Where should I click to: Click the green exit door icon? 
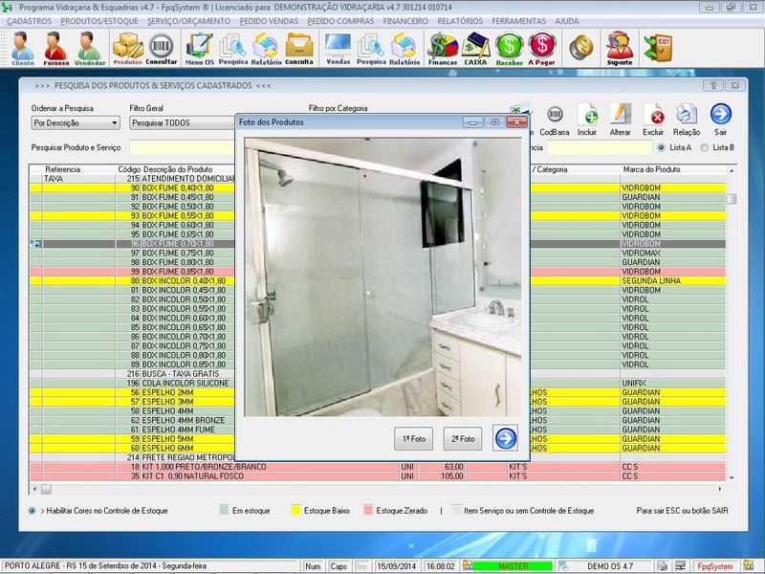click(658, 47)
